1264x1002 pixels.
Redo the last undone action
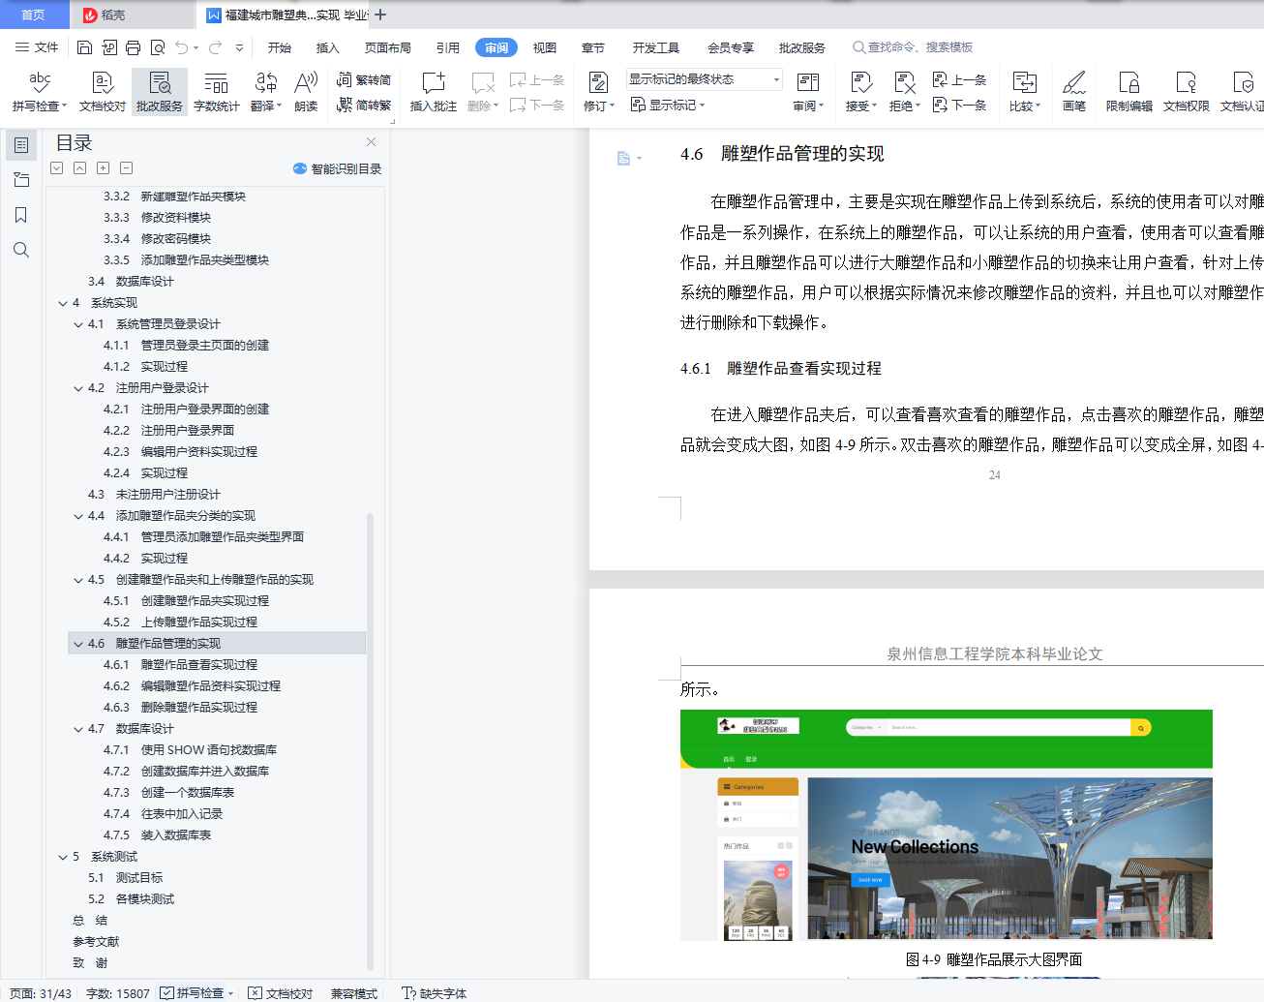click(215, 47)
